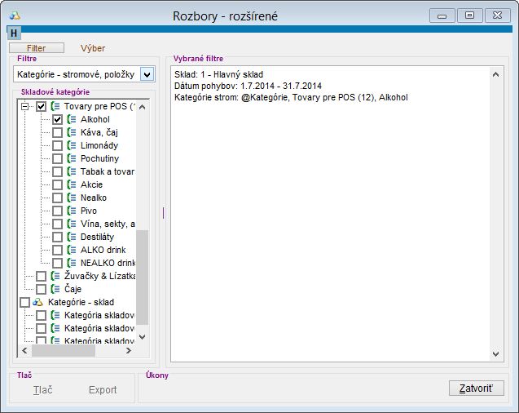519x413 pixels.
Task: Open the Kategórie - stromové, položky dropdown
Action: click(x=147, y=74)
